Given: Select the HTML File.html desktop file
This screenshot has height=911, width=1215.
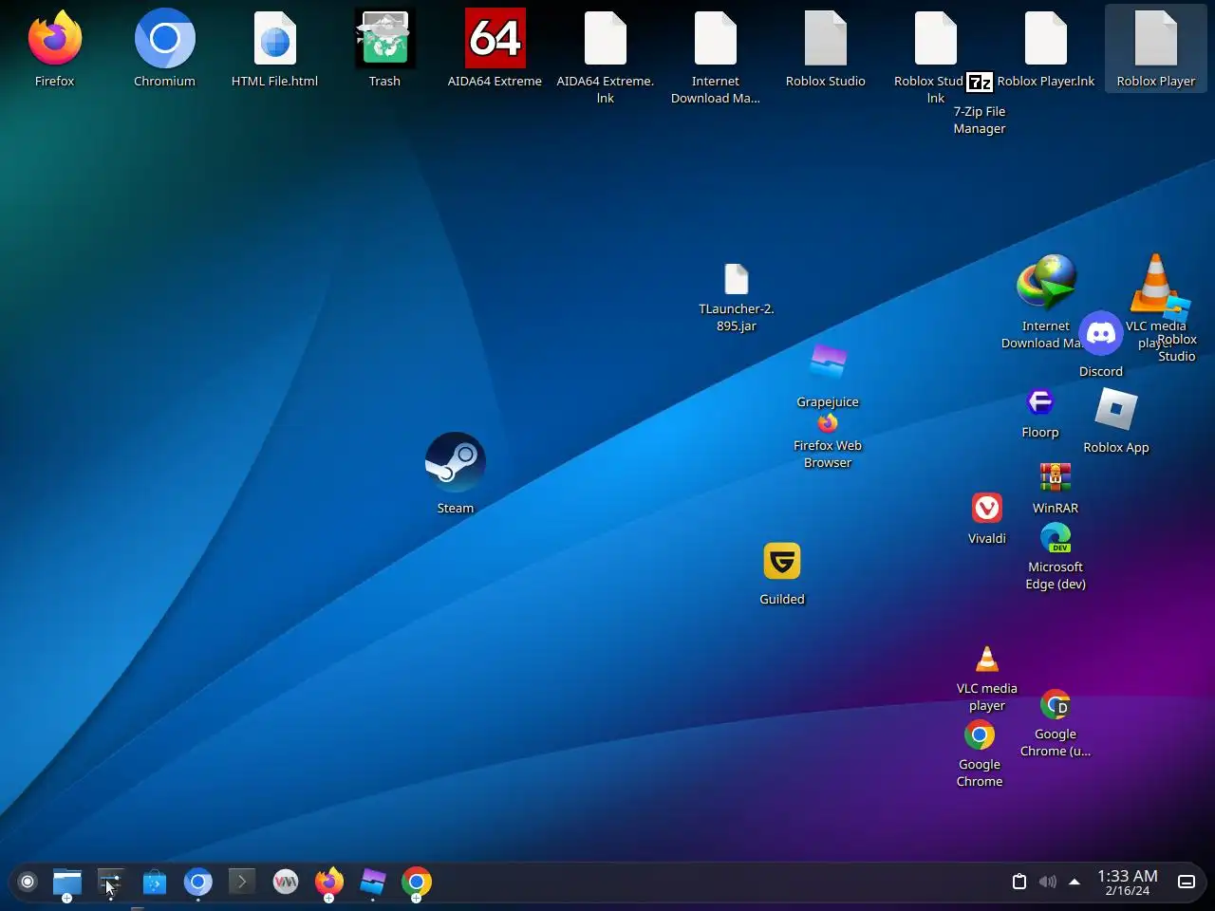Looking at the screenshot, I should click(274, 38).
